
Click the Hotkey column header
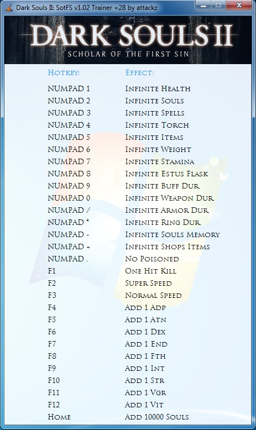[x=64, y=72]
